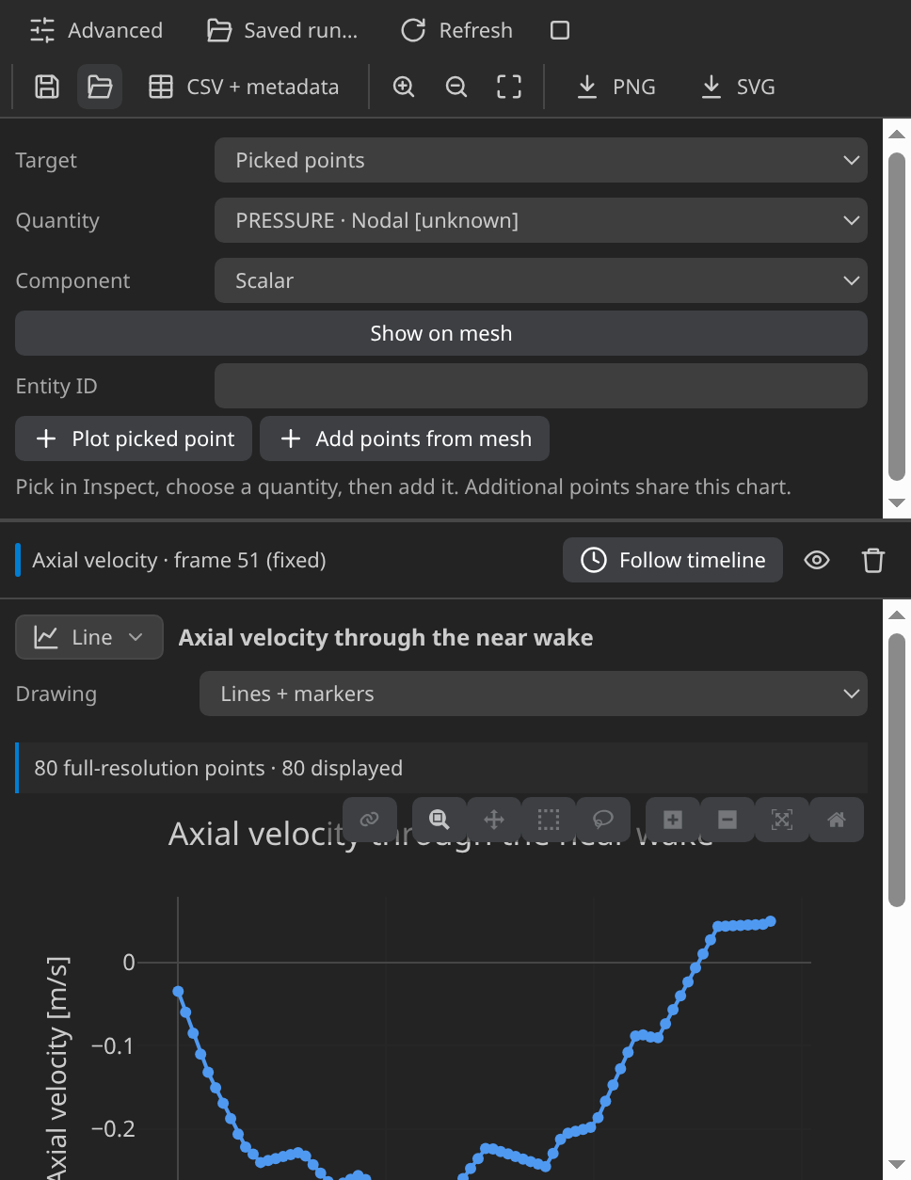
Task: Toggle the checkbox next to Refresh
Action: pyautogui.click(x=560, y=30)
